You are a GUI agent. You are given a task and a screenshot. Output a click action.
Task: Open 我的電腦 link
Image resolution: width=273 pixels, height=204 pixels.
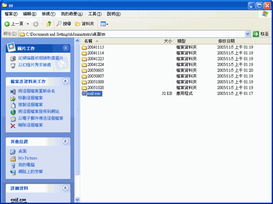click(x=26, y=165)
